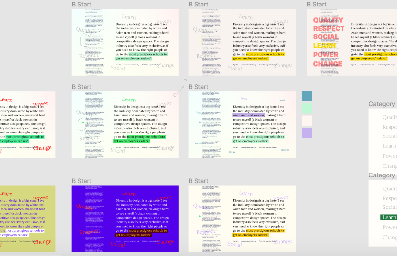Click the green-highlighted 'most prestigious schools to' in the green Learn frame
Image resolution: width=397 pixels, height=256 pixels.
[146, 137]
